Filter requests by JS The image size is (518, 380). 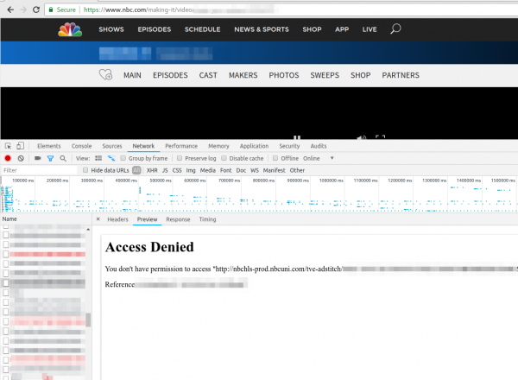click(x=165, y=170)
